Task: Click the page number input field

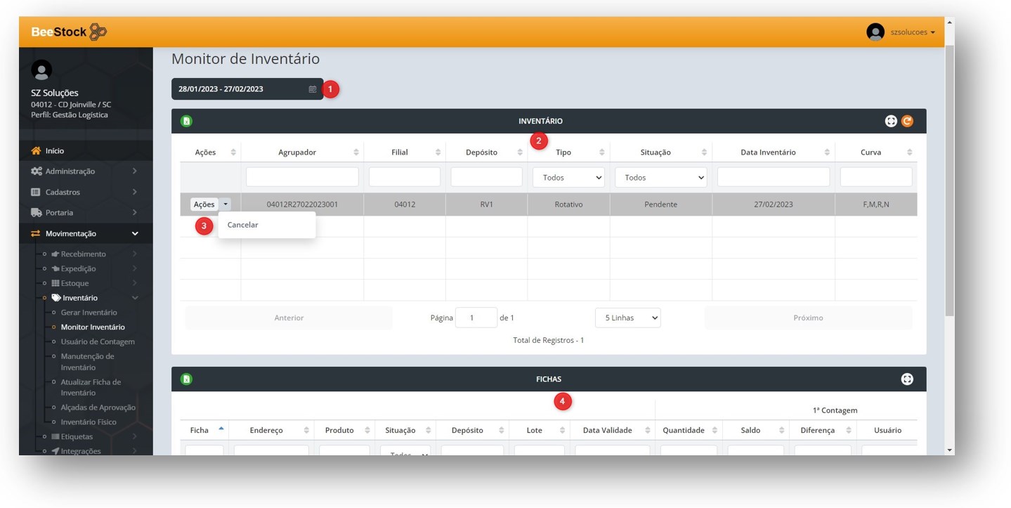Action: point(476,318)
